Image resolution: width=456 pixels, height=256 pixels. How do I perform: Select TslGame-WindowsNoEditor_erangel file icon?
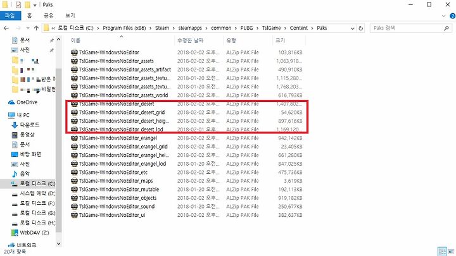74,138
